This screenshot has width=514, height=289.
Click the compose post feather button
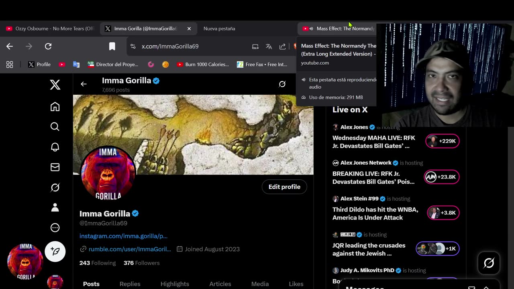(55, 252)
